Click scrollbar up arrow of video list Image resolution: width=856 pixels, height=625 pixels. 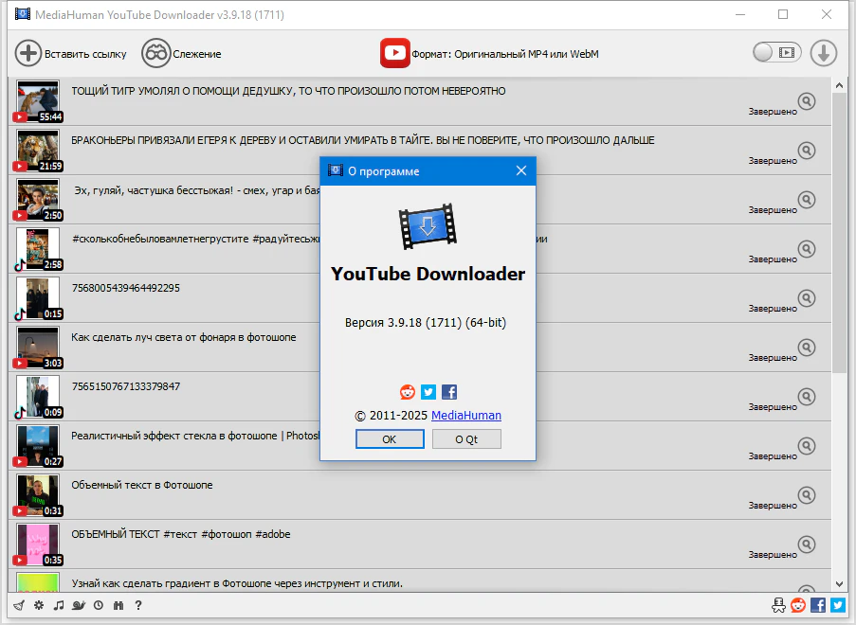point(839,85)
